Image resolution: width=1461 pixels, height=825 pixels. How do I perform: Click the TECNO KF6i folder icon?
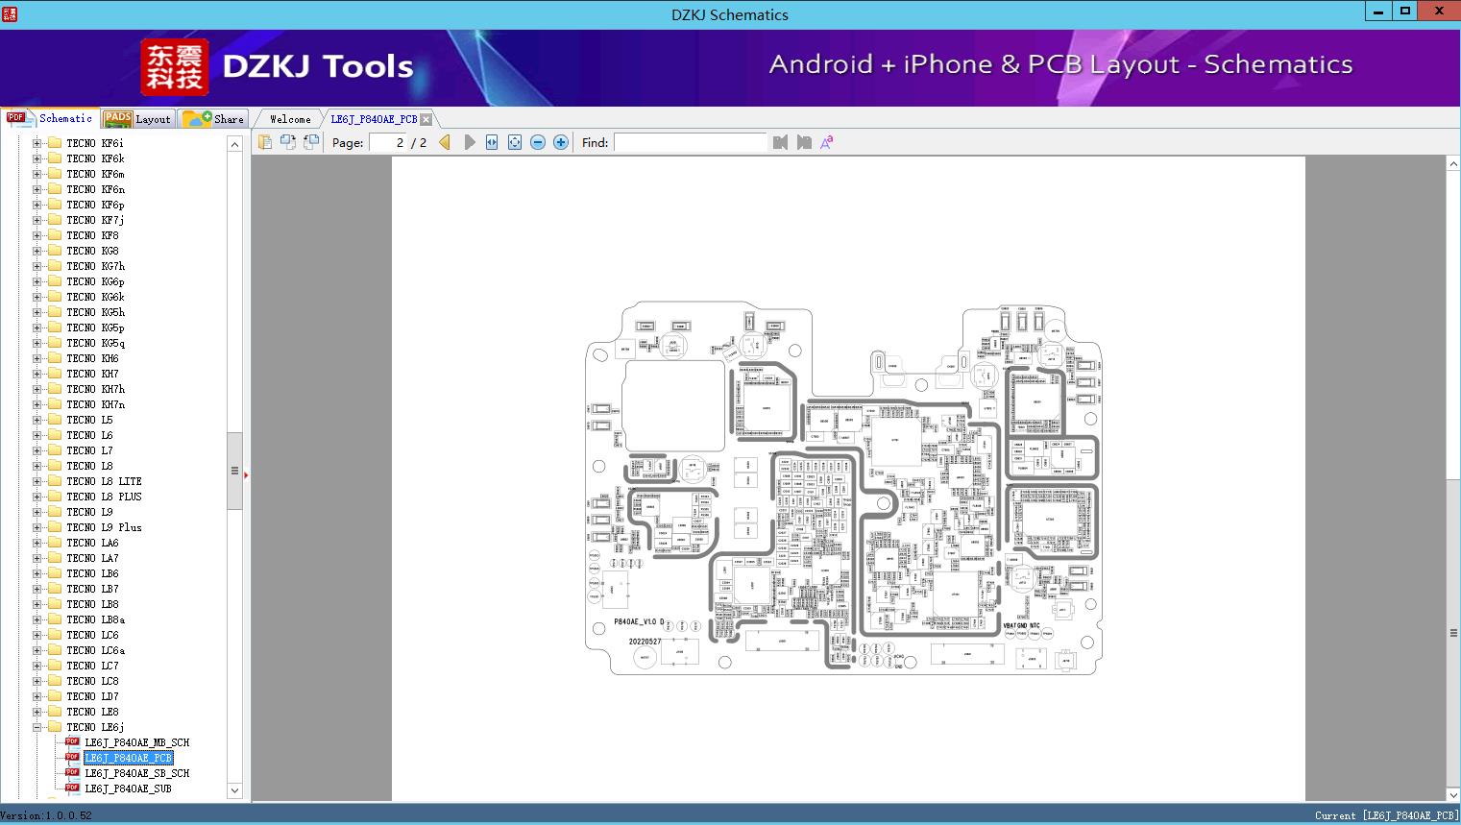click(x=55, y=143)
